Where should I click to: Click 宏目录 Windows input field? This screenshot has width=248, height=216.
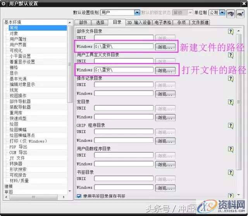point(124,117)
